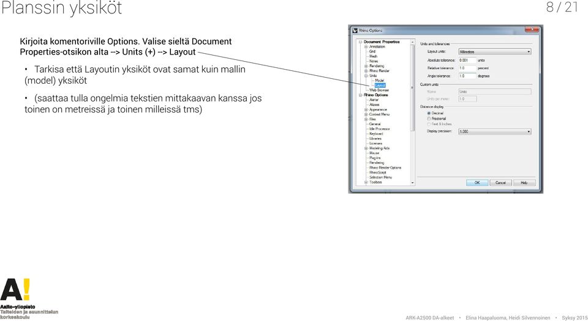Select the Model item under Units
This screenshot has height=321, width=588.
(x=380, y=81)
